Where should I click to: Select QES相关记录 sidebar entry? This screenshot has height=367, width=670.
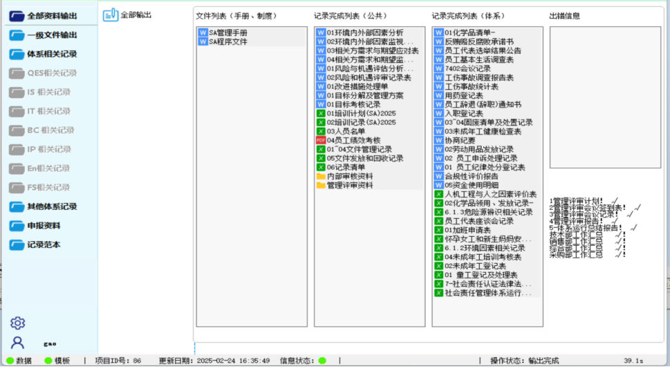pos(51,73)
